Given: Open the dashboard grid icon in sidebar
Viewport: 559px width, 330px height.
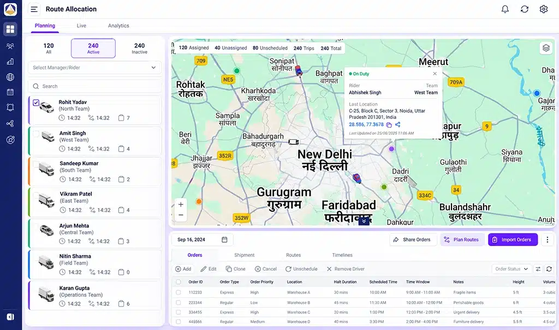Looking at the screenshot, I should point(10,29).
